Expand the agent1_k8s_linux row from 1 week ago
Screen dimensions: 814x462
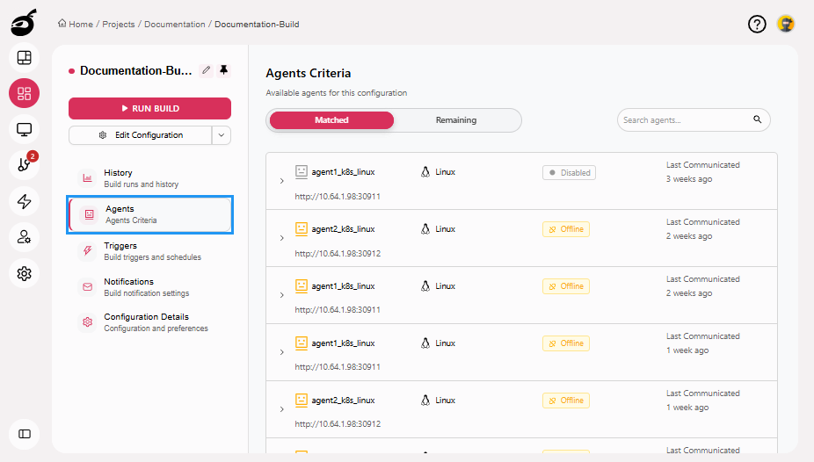click(282, 352)
